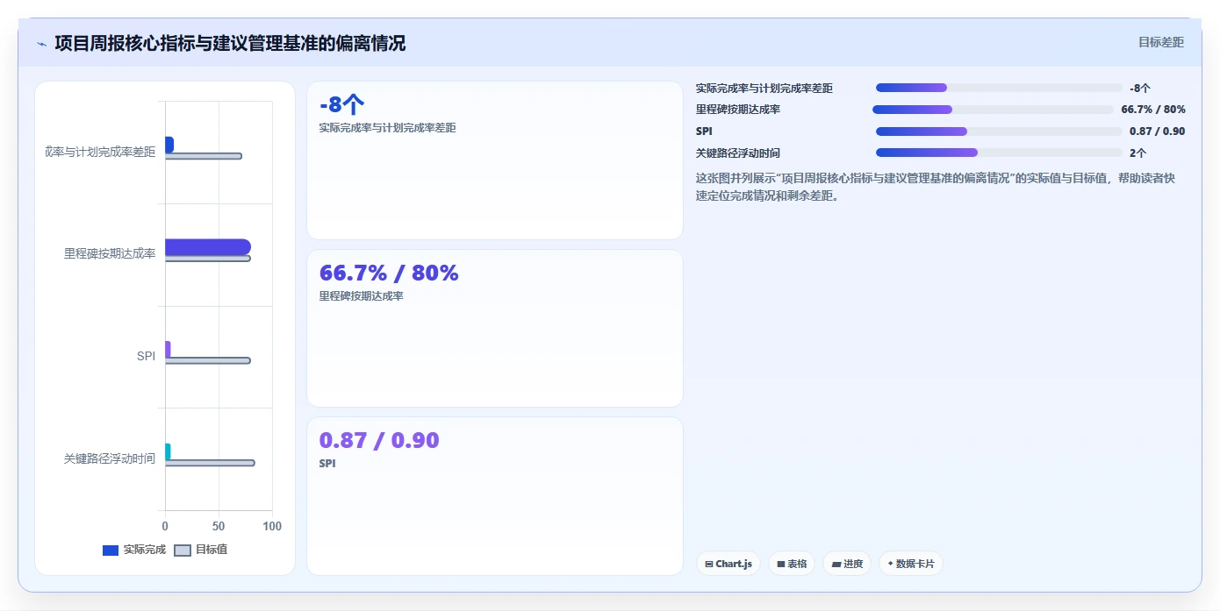Click the 里程碑按期达成率 y-axis label
This screenshot has width=1220, height=611.
pos(110,253)
